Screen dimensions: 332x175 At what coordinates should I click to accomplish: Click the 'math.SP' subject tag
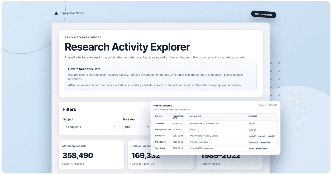(x=252, y=136)
